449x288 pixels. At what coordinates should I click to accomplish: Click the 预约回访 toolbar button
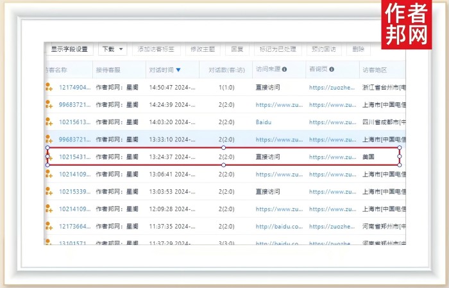pyautogui.click(x=323, y=49)
